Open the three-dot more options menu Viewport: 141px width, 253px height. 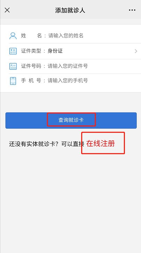click(x=132, y=10)
